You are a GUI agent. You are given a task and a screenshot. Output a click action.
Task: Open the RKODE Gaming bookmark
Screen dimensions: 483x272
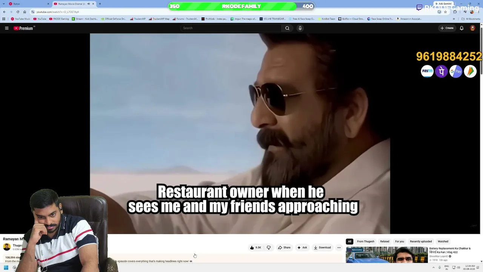tap(59, 19)
